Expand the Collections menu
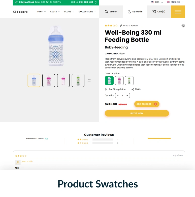This screenshot has width=195, height=197. coord(87,12)
